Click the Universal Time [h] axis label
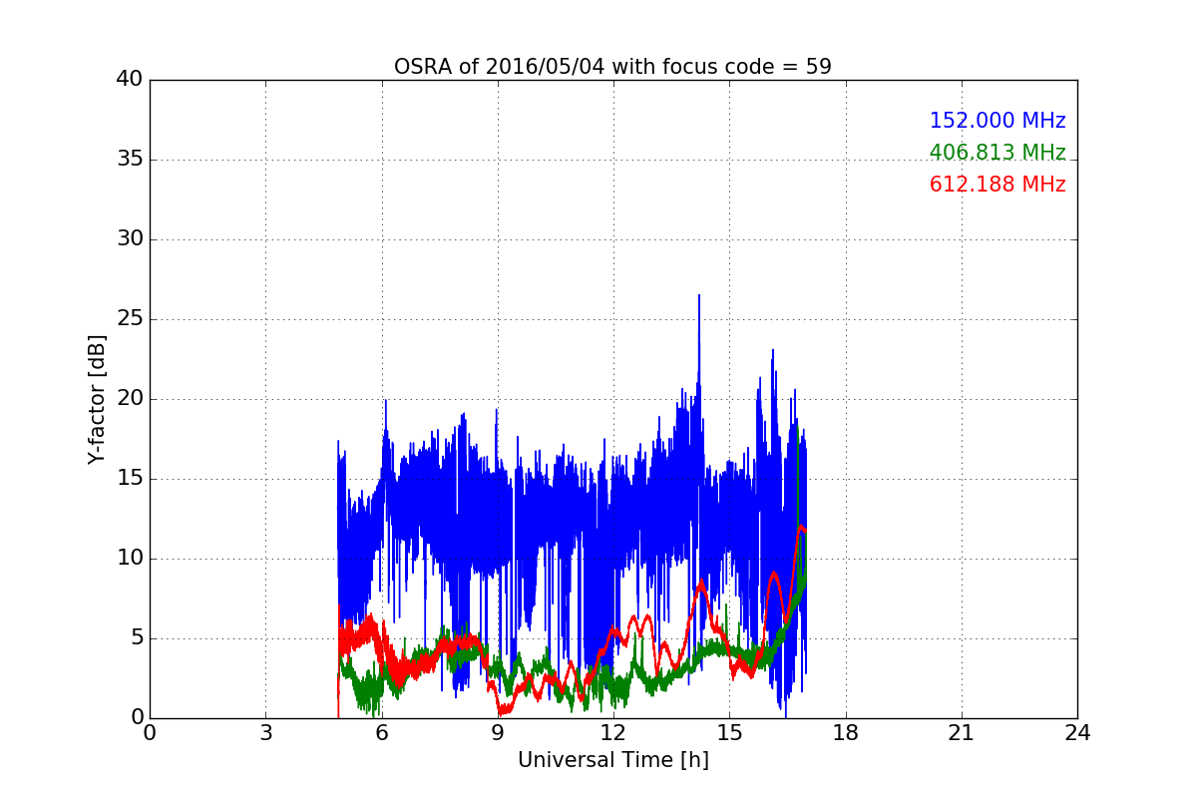Viewport: 1197px width, 798px height. coord(612,760)
